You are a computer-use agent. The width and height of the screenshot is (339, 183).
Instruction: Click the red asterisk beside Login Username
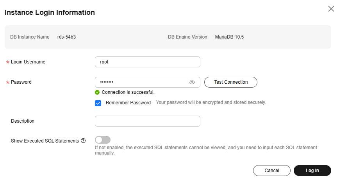(x=8, y=62)
